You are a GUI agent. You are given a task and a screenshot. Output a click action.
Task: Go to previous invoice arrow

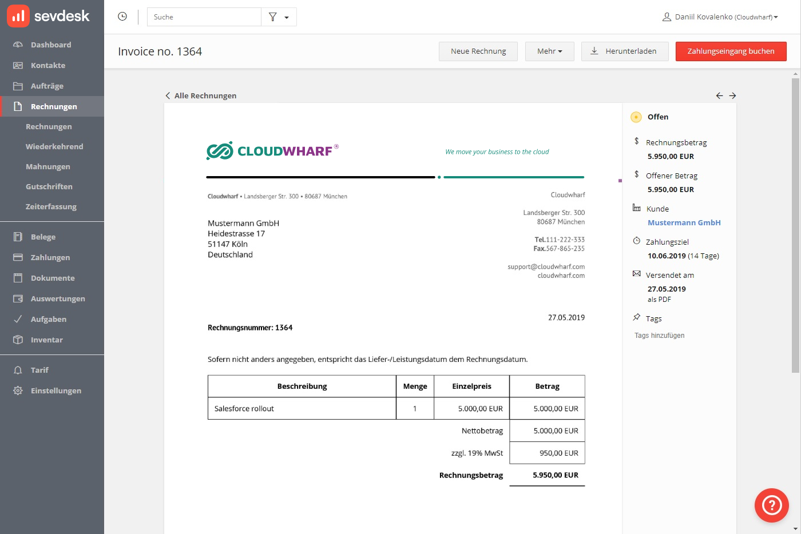720,95
